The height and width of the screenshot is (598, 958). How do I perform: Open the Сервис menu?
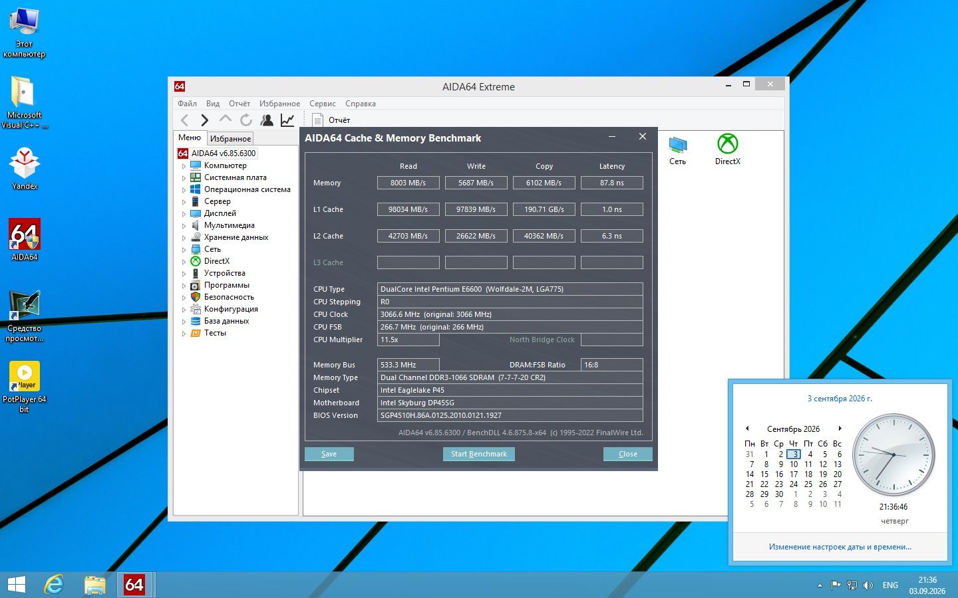pos(323,104)
